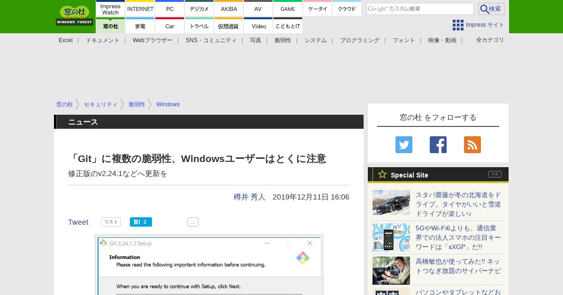Go to Excel category
Screen dimensions: 563x295
coord(66,40)
